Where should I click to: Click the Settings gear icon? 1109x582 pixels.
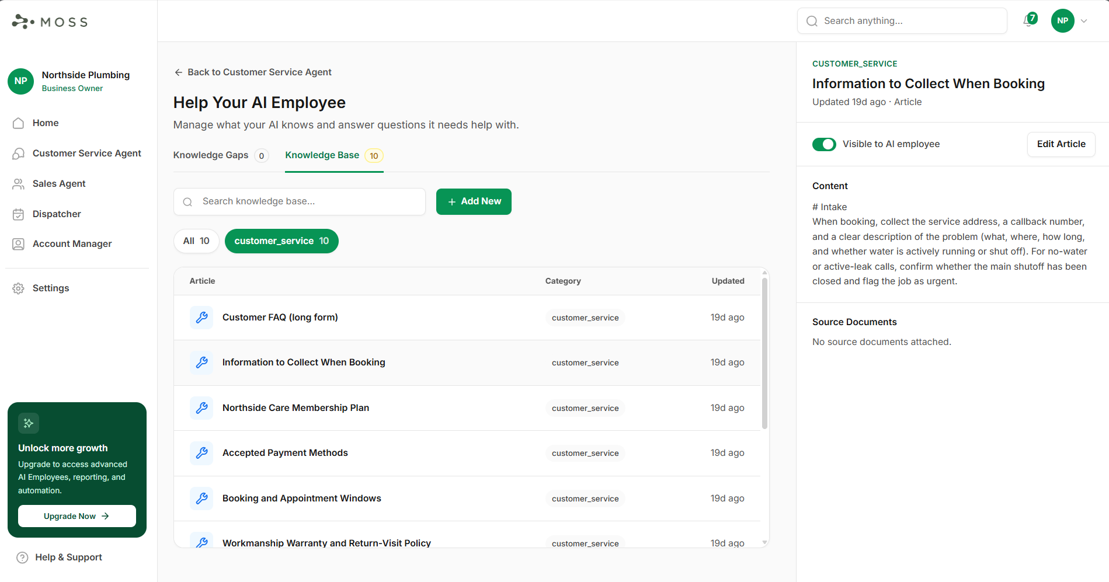click(19, 288)
